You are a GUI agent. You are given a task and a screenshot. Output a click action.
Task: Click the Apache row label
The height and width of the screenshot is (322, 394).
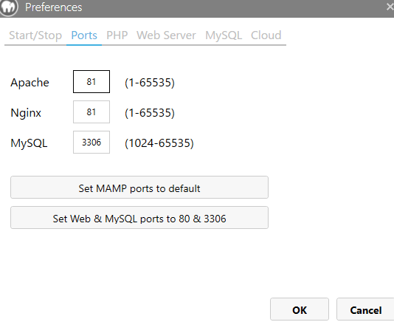30,83
